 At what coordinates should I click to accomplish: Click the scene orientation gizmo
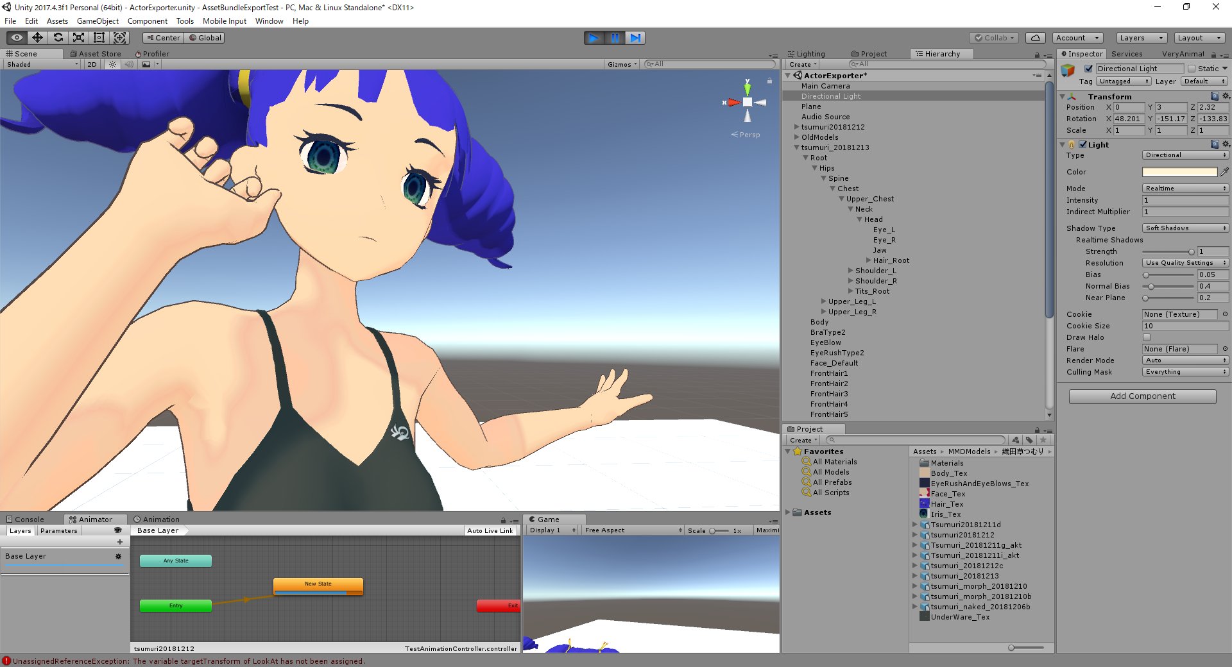coord(747,102)
